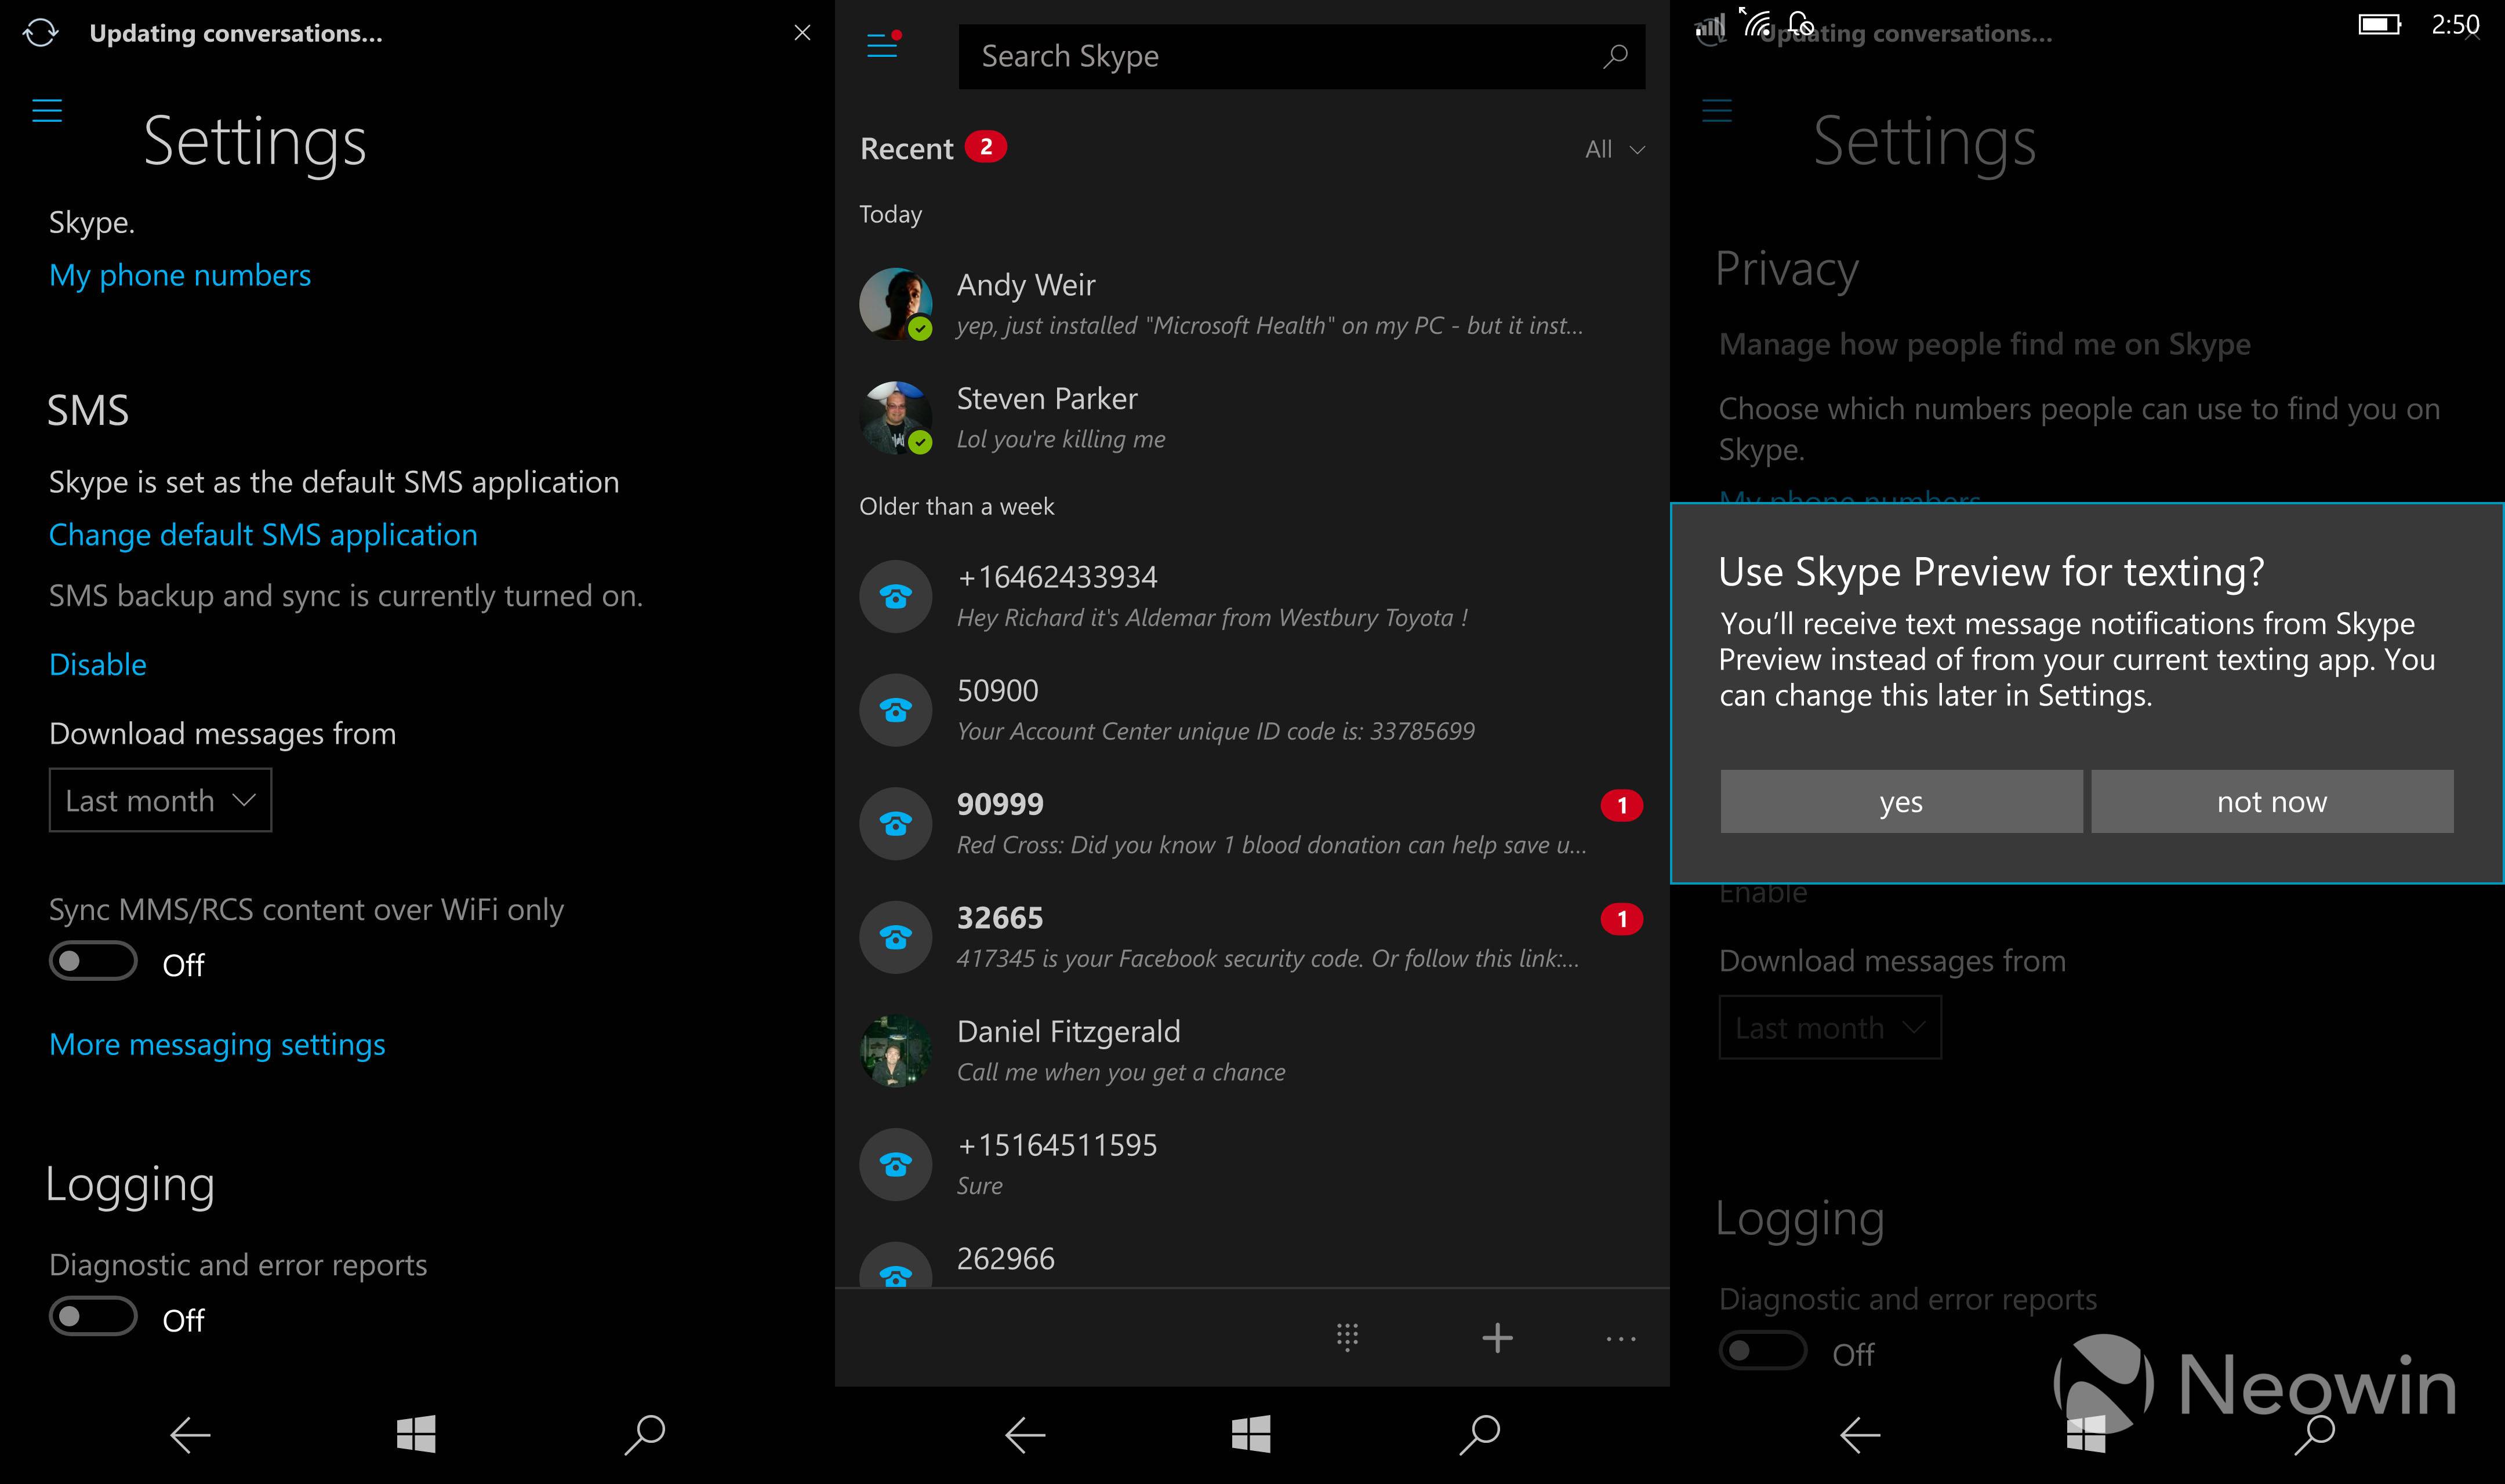Tap Windows Start button on middle screen
The image size is (2505, 1484).
(1251, 1434)
